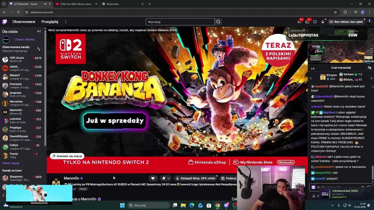Reload the browser page
374x210 pixels.
[18, 12]
